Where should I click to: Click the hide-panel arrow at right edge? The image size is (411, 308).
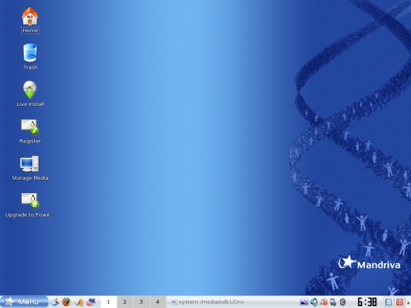point(408,302)
